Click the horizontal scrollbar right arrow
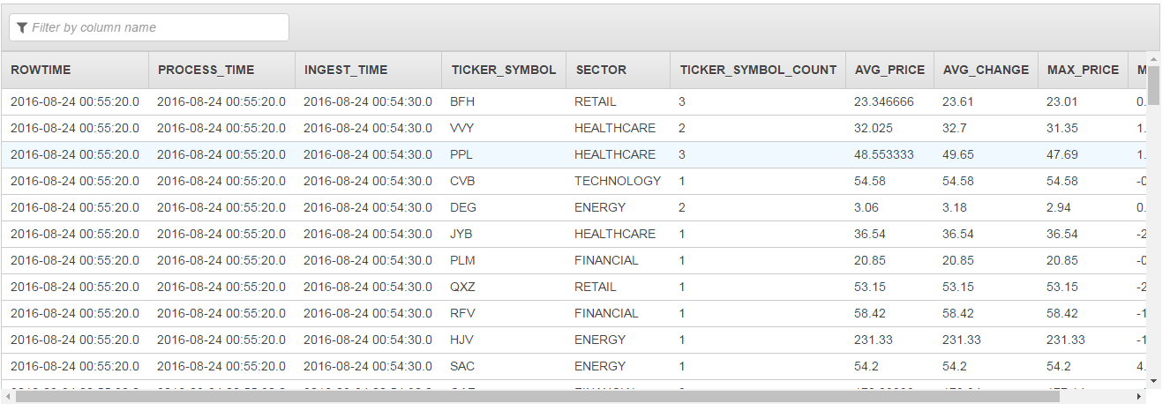1170x411 pixels. coord(1140,396)
